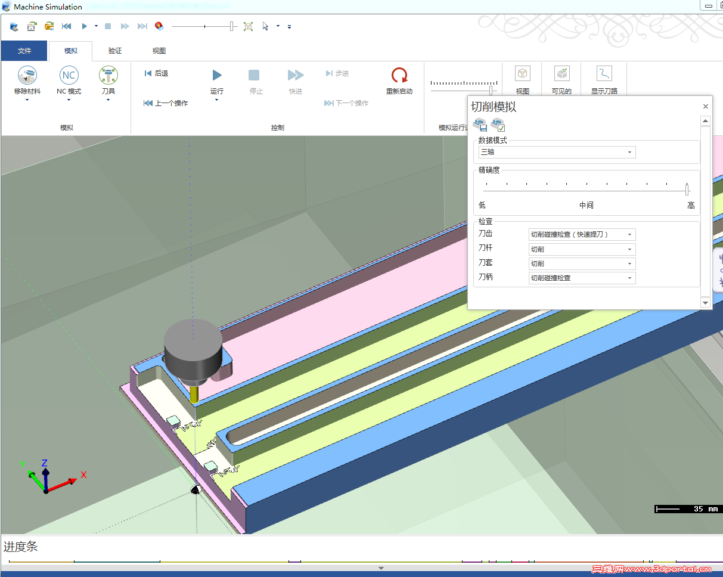
Task: Click the NC folder icon in quick-access toolbar
Action: click(49, 26)
